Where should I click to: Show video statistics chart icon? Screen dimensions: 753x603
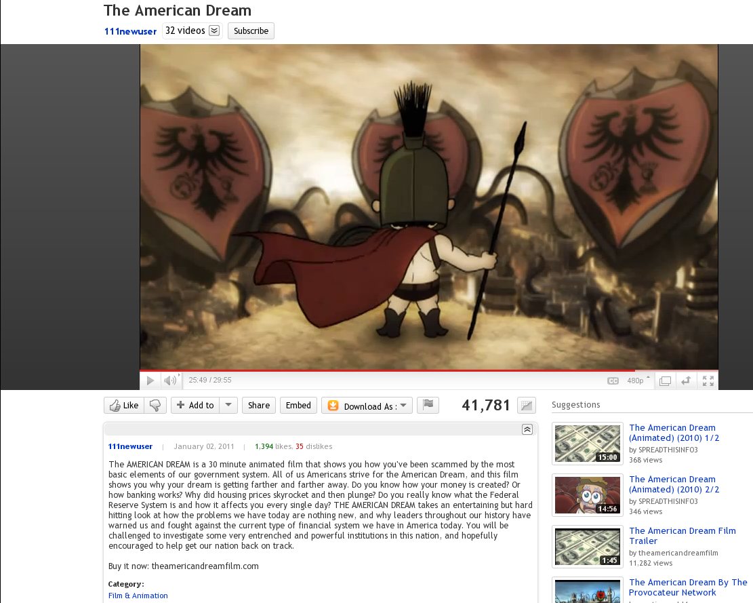pyautogui.click(x=526, y=406)
